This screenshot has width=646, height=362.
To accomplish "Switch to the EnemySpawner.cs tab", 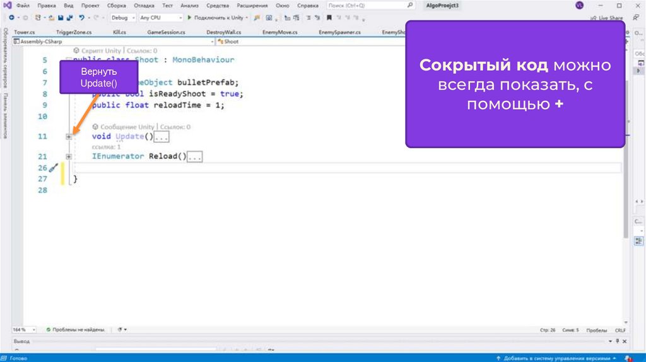I will tap(339, 32).
